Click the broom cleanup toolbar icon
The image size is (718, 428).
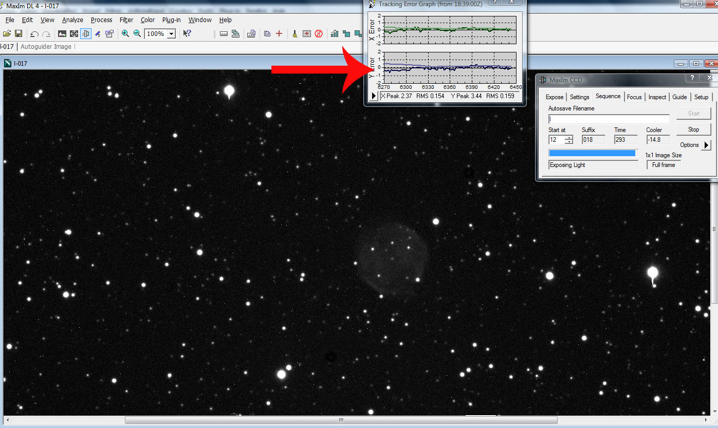295,34
